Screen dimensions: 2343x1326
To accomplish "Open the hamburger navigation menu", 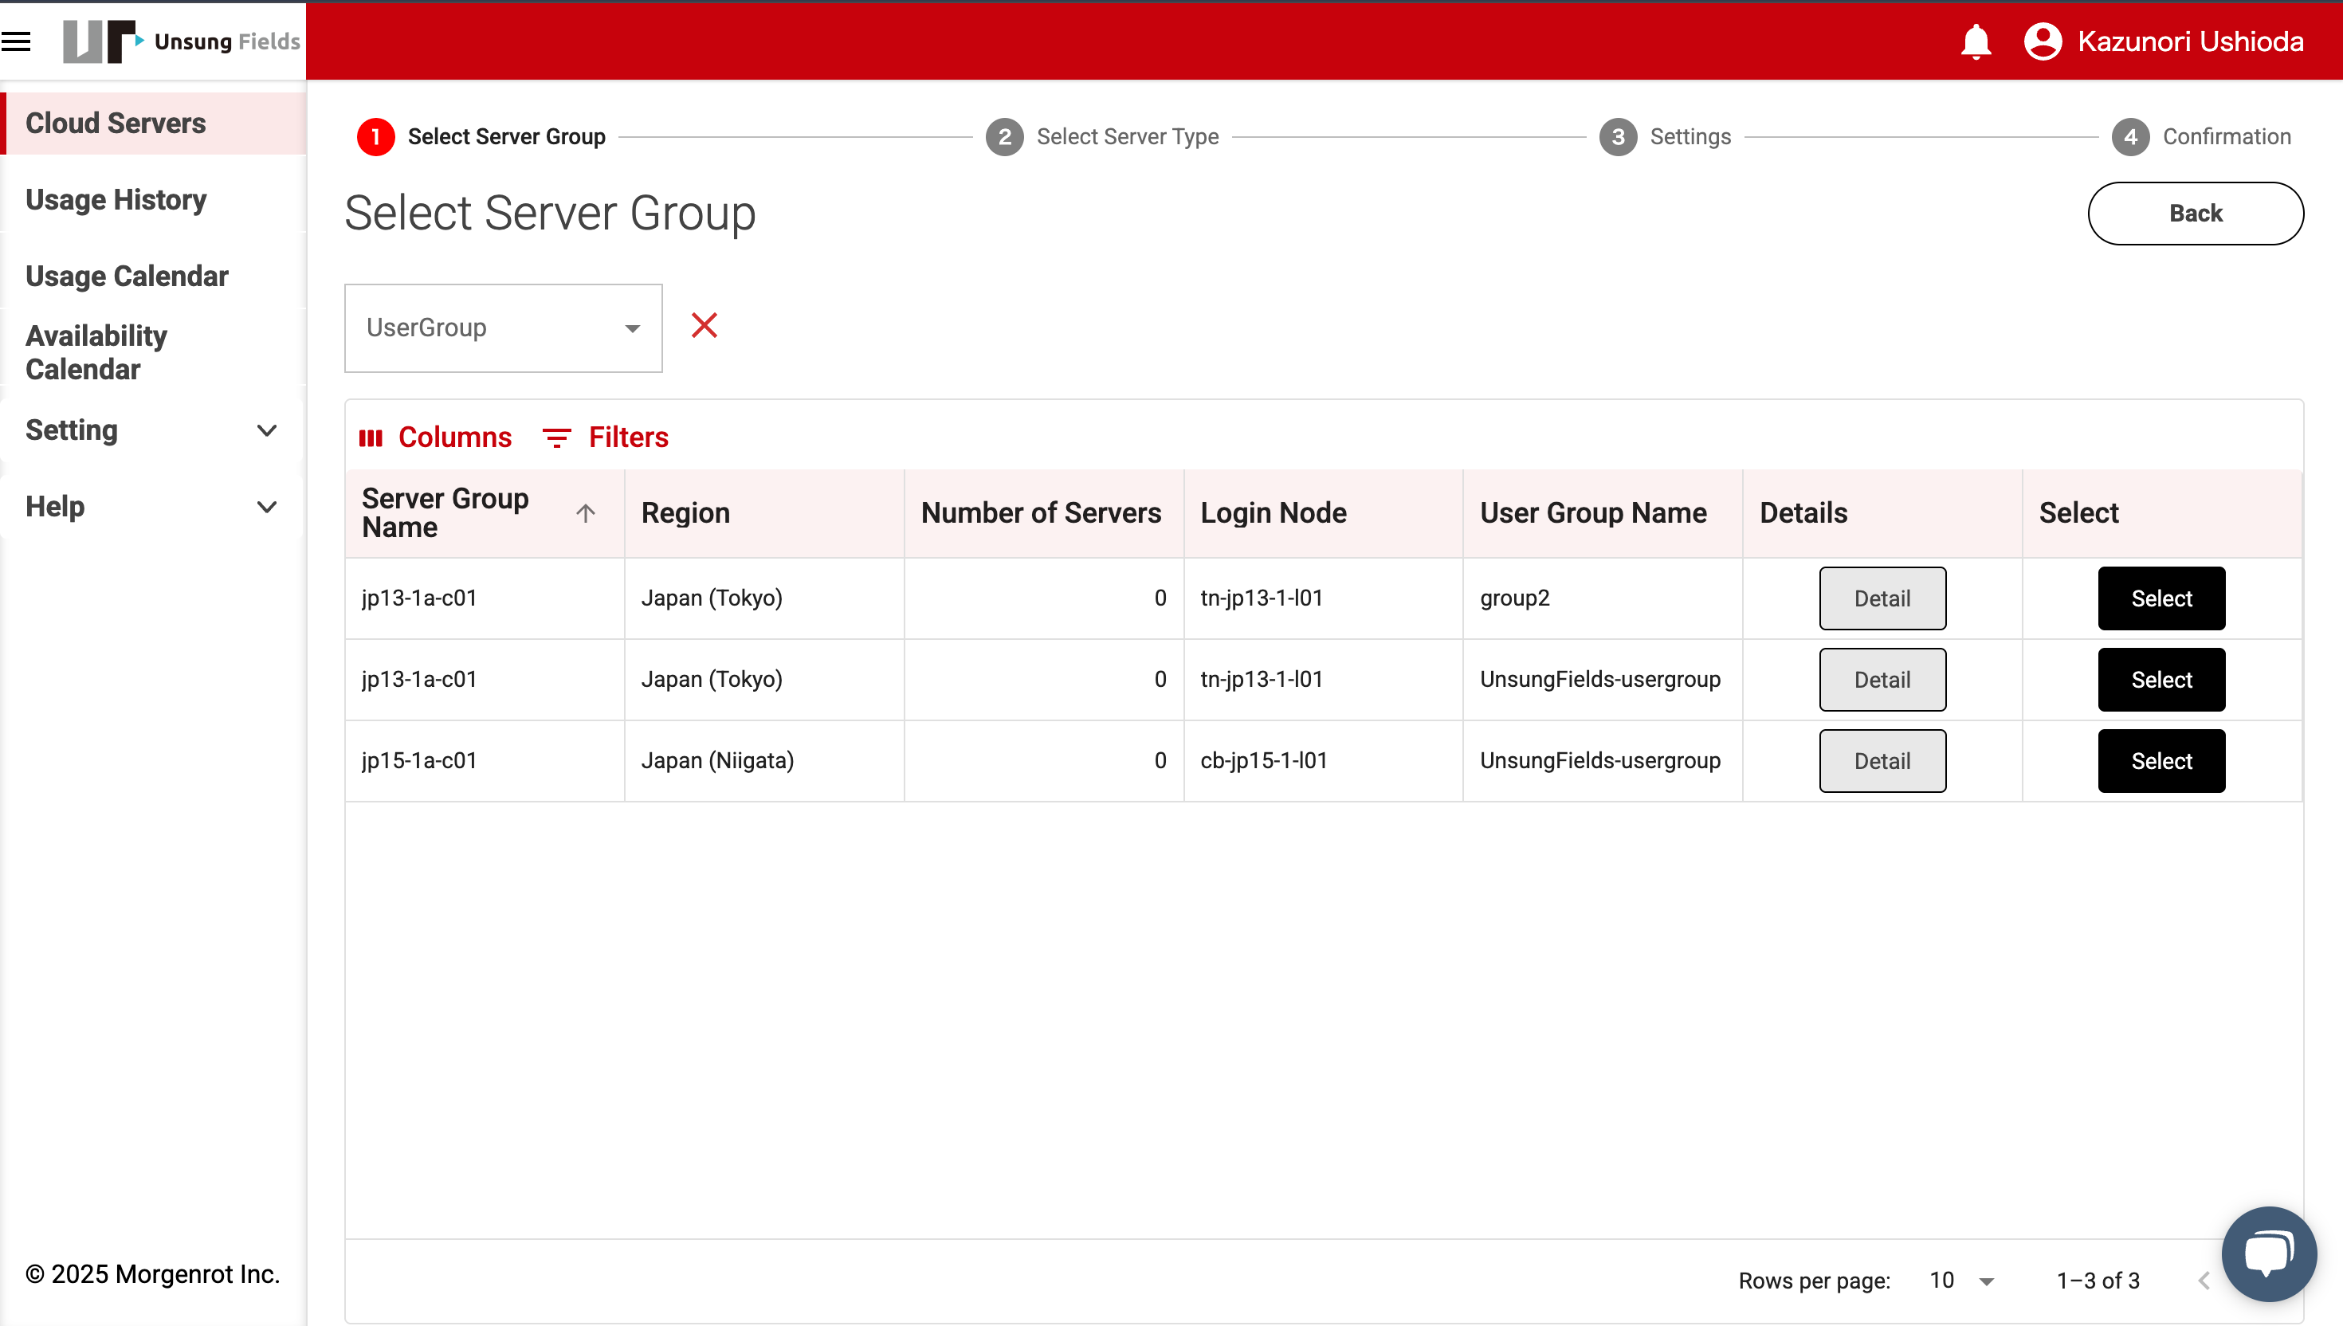I will pyautogui.click(x=17, y=41).
